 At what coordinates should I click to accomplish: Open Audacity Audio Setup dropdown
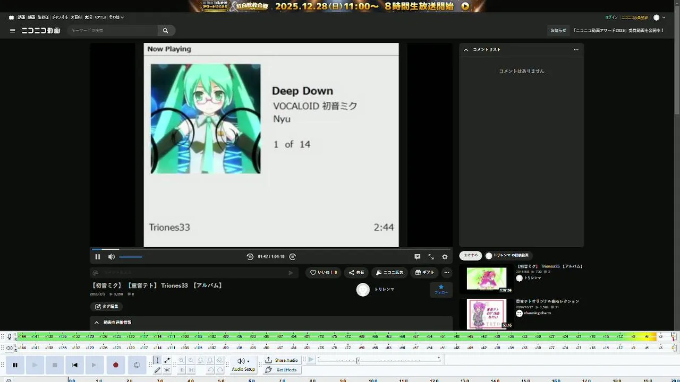243,365
